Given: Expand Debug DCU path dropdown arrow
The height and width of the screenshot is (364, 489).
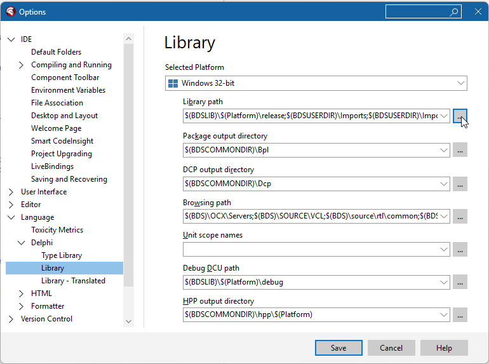Looking at the screenshot, I should pyautogui.click(x=444, y=282).
